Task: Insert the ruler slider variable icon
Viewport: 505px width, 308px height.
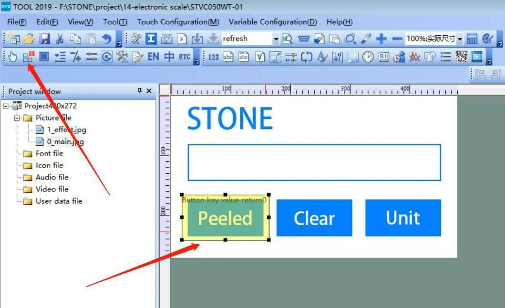Action: point(291,57)
